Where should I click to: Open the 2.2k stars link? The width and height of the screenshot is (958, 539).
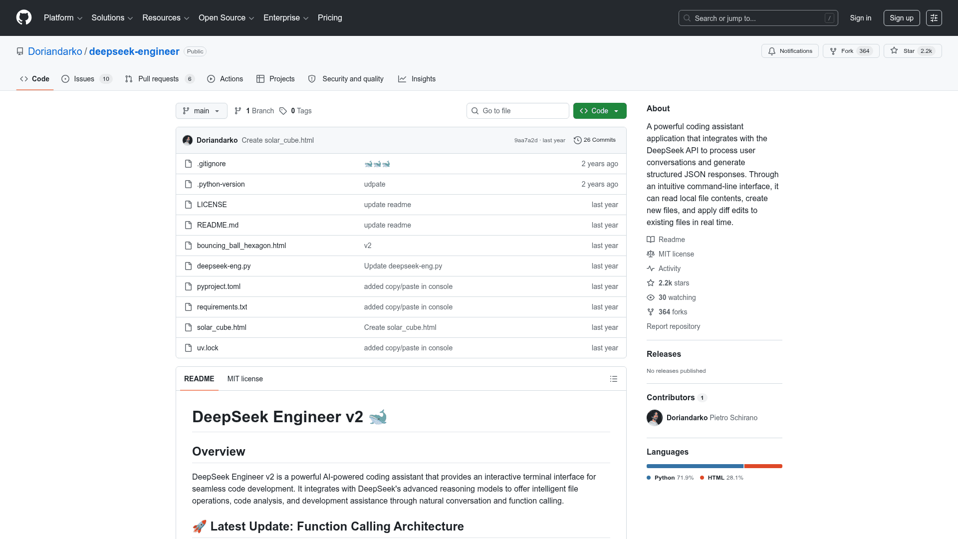(x=668, y=283)
